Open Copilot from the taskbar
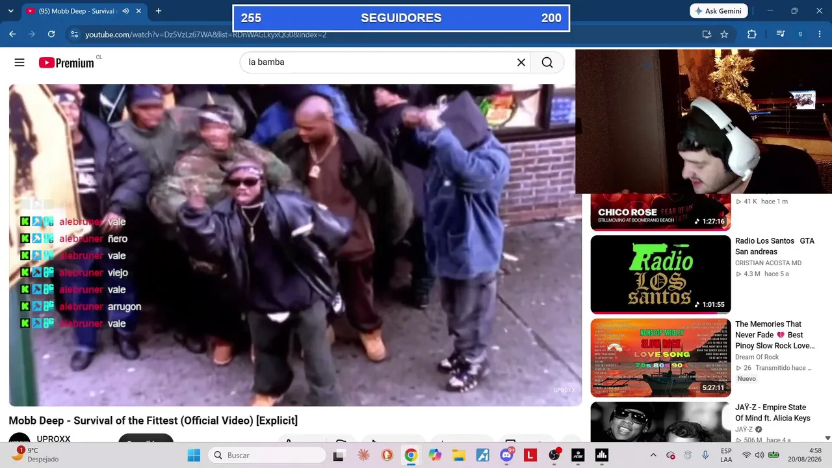Screen dimensions: 832x468 tap(435, 455)
